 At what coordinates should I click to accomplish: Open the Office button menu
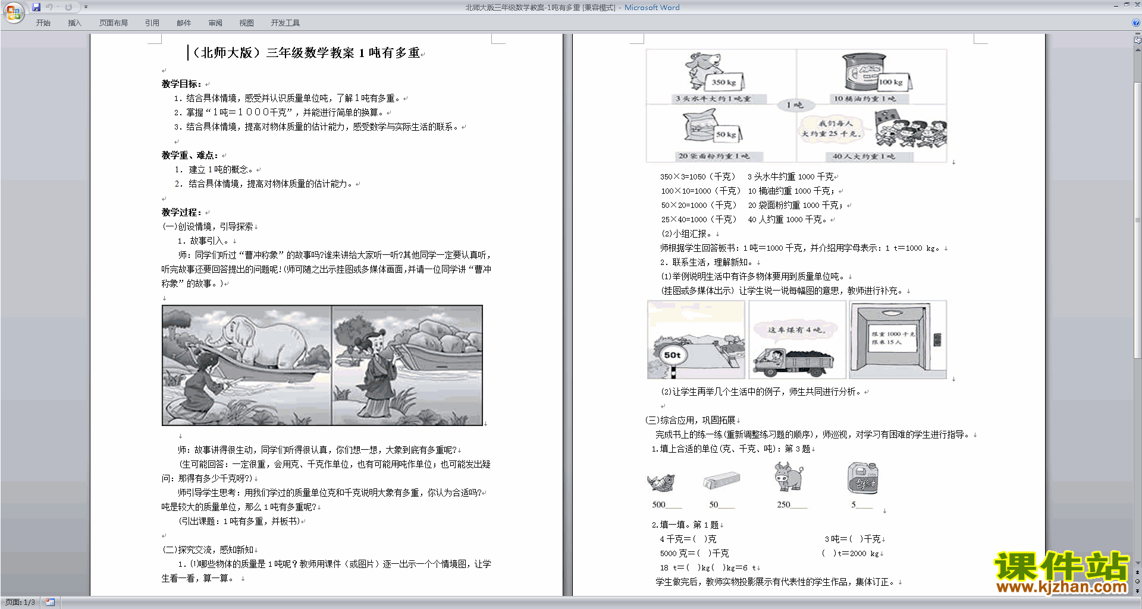click(13, 12)
